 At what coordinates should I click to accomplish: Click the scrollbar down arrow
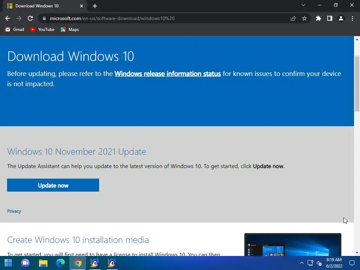click(357, 253)
